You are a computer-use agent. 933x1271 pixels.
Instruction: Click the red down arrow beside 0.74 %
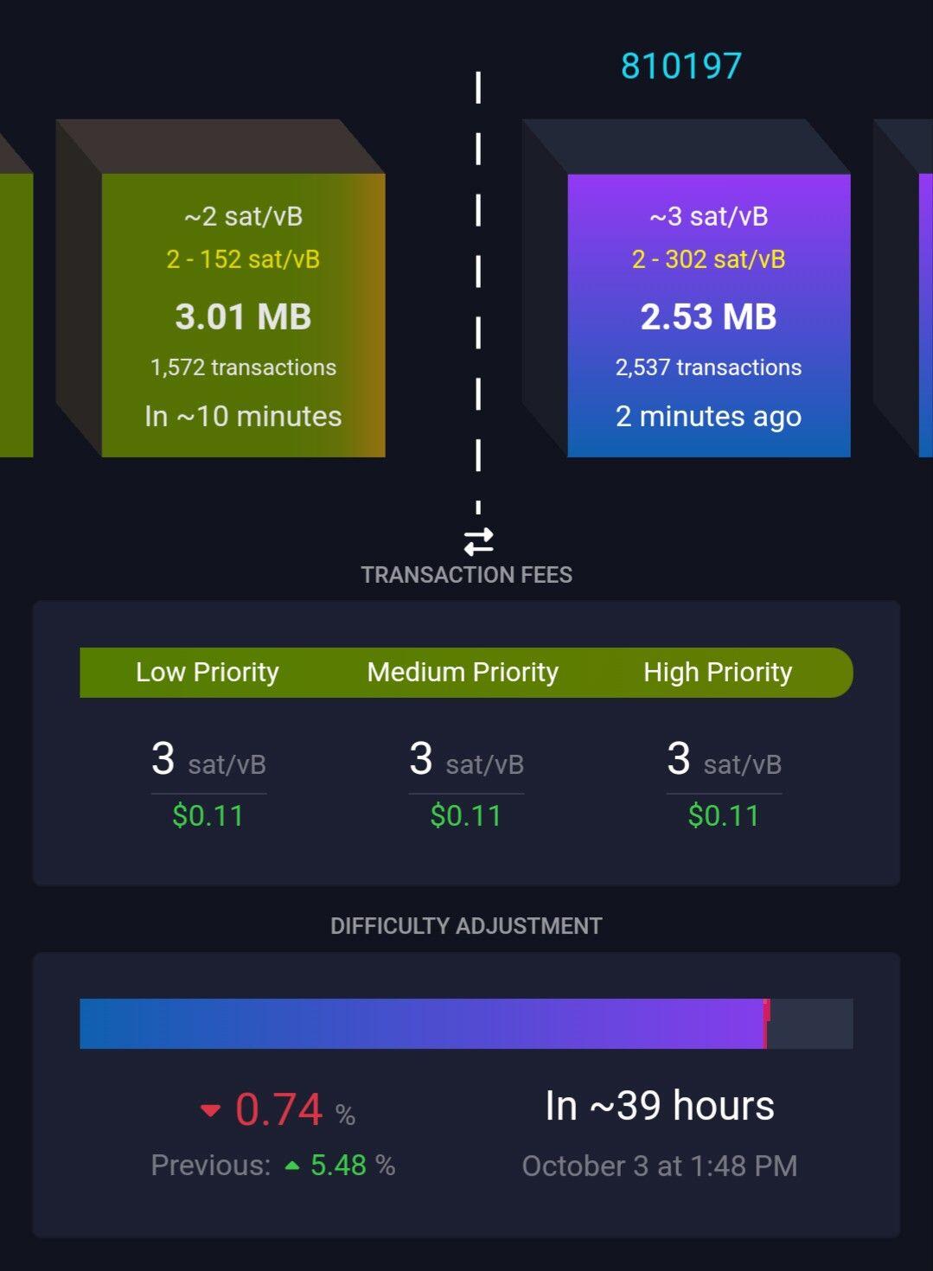click(210, 1111)
